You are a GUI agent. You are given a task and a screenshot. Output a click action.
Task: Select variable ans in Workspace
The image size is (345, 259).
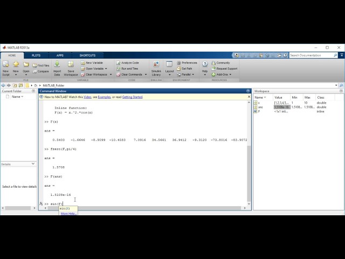tap(260, 107)
